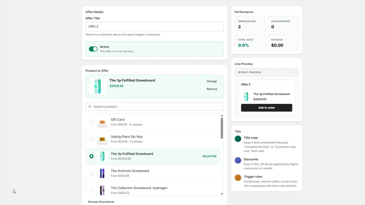Click the Collection Snowboard Hydrogen thumbnail
This screenshot has height=205, width=365.
(x=102, y=190)
